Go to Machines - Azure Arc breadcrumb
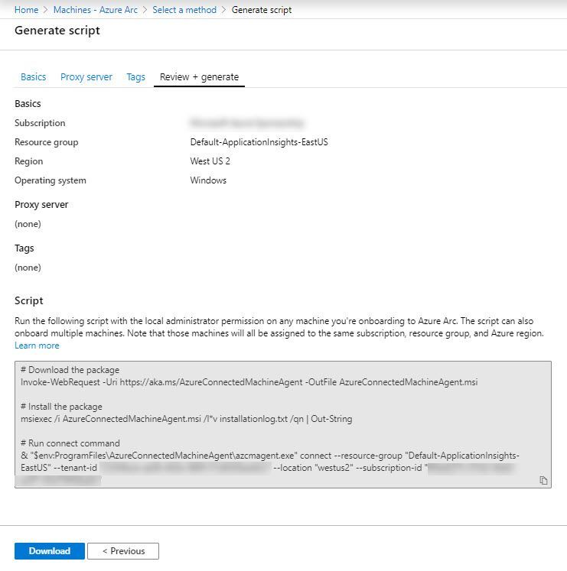Image resolution: width=567 pixels, height=571 pixels. point(96,10)
